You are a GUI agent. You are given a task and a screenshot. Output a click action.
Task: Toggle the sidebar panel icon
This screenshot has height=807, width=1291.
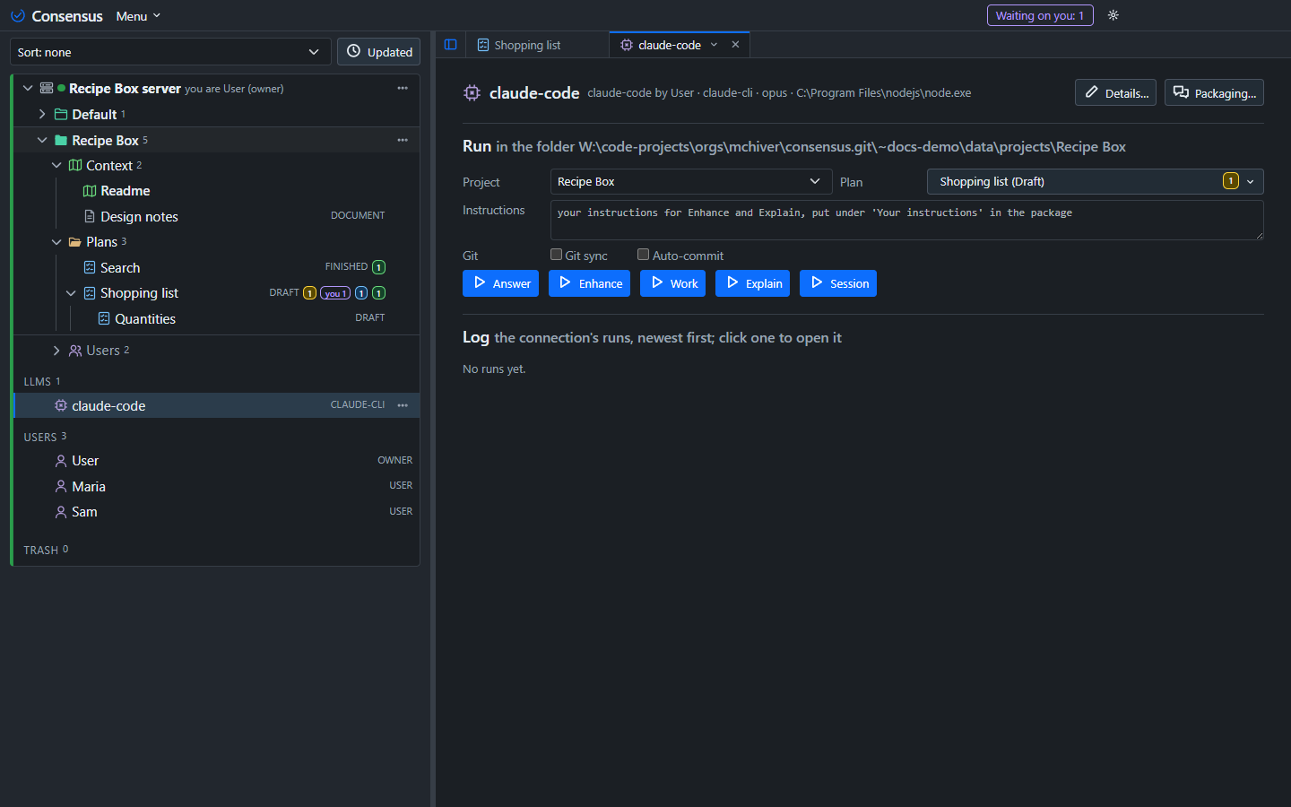(x=451, y=45)
